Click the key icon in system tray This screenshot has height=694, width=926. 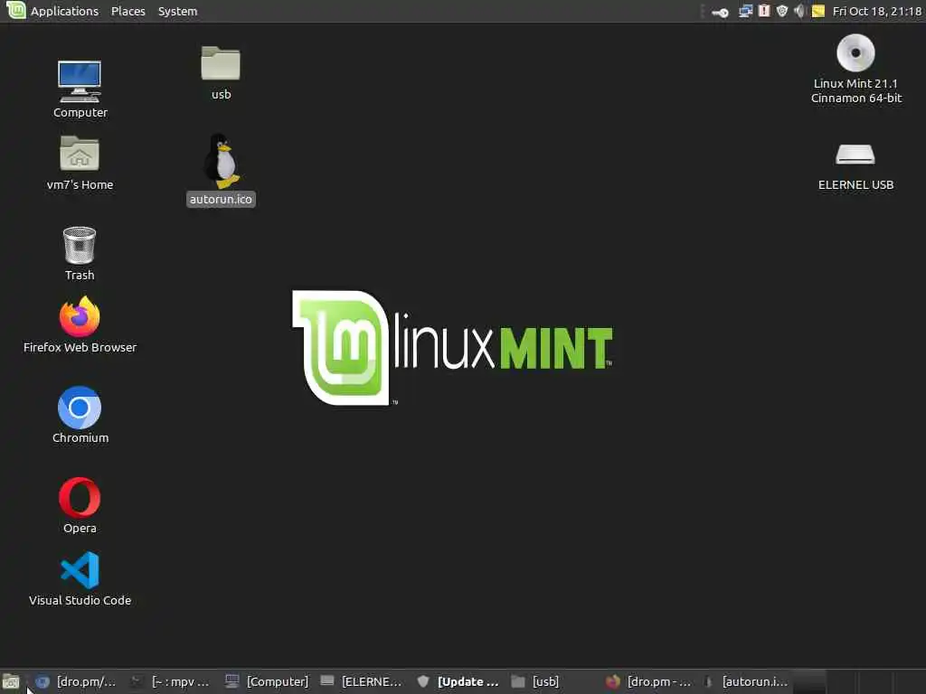pos(720,12)
